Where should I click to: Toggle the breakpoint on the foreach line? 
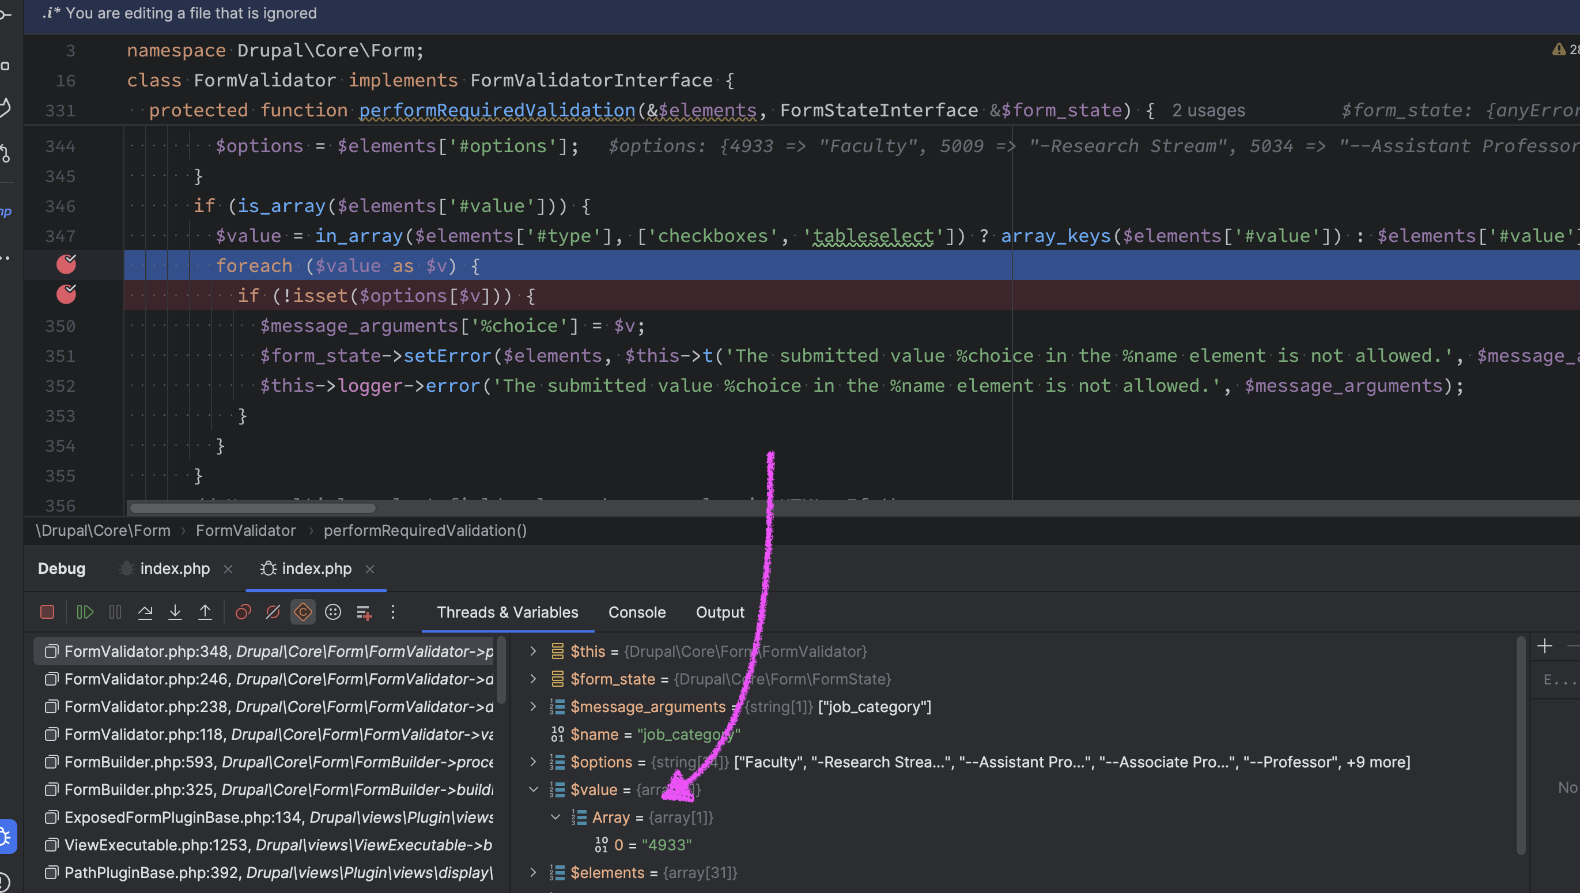66,264
